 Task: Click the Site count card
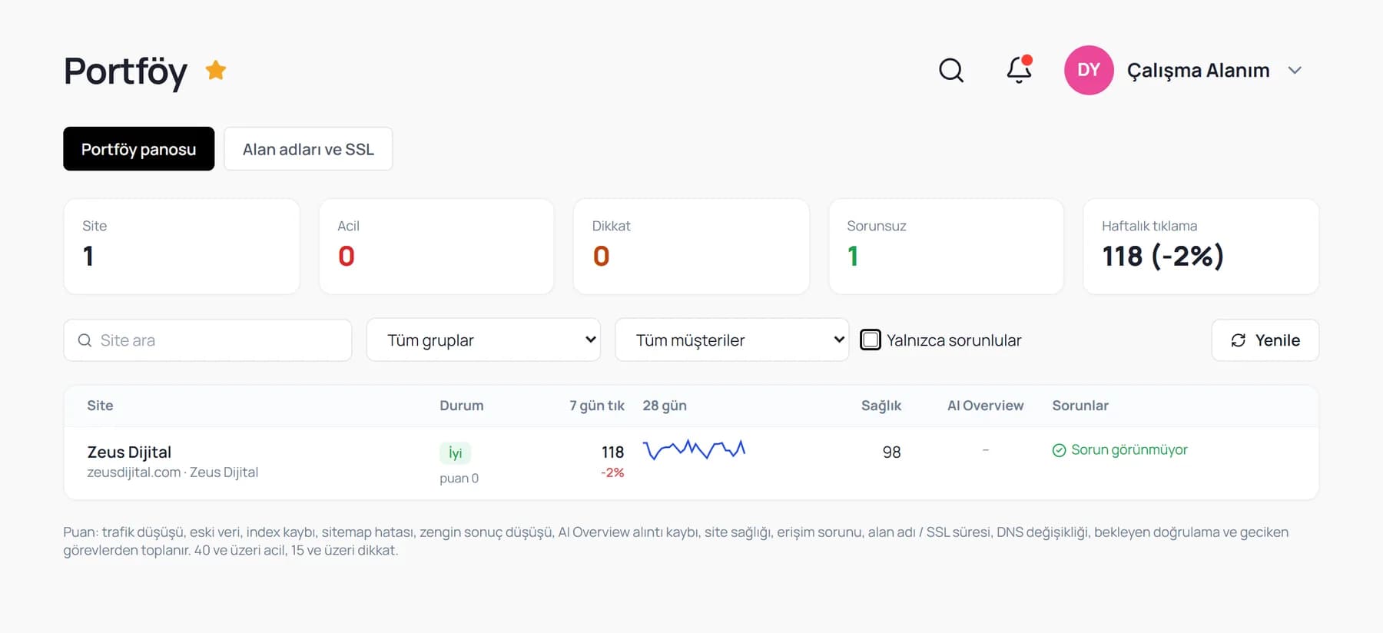pos(182,247)
